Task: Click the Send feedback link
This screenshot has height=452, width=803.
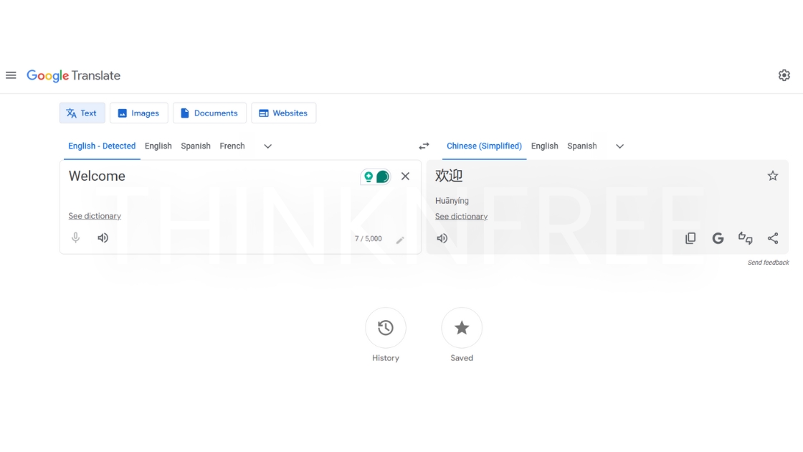Action: [768, 263]
